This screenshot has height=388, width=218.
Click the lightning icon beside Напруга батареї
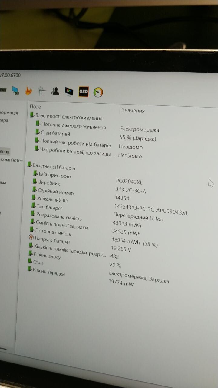pyautogui.click(x=31, y=237)
